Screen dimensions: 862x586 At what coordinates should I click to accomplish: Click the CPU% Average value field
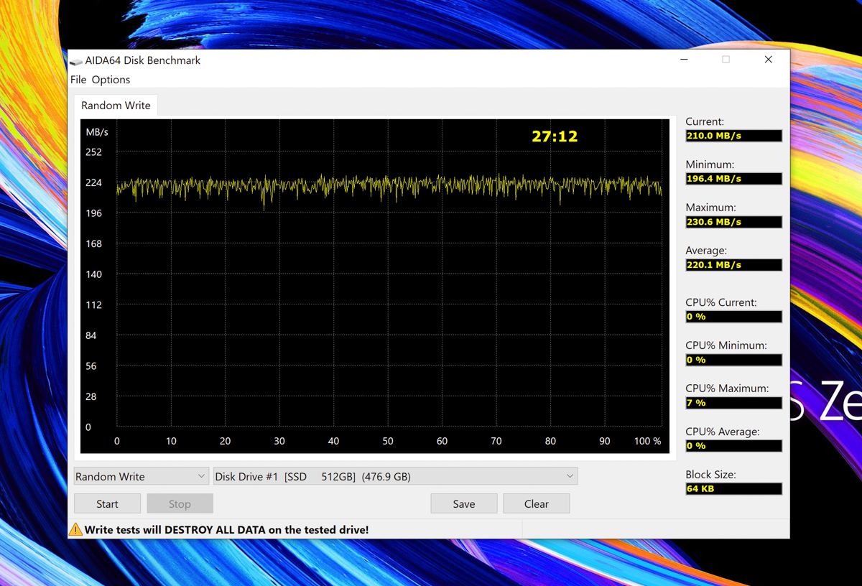733,446
